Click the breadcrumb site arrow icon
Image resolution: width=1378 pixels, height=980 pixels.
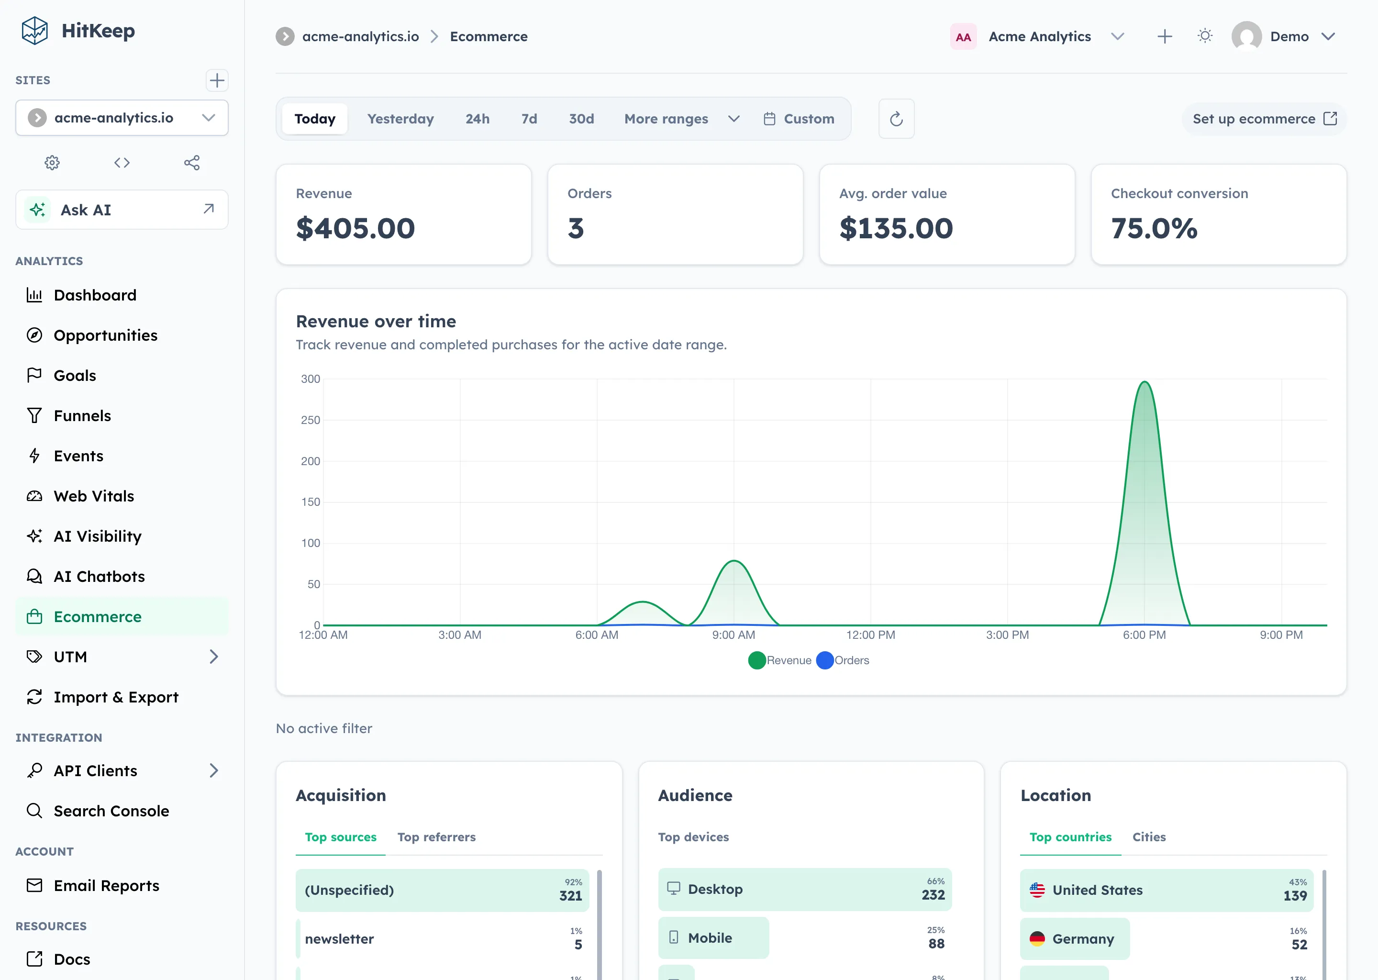[285, 36]
